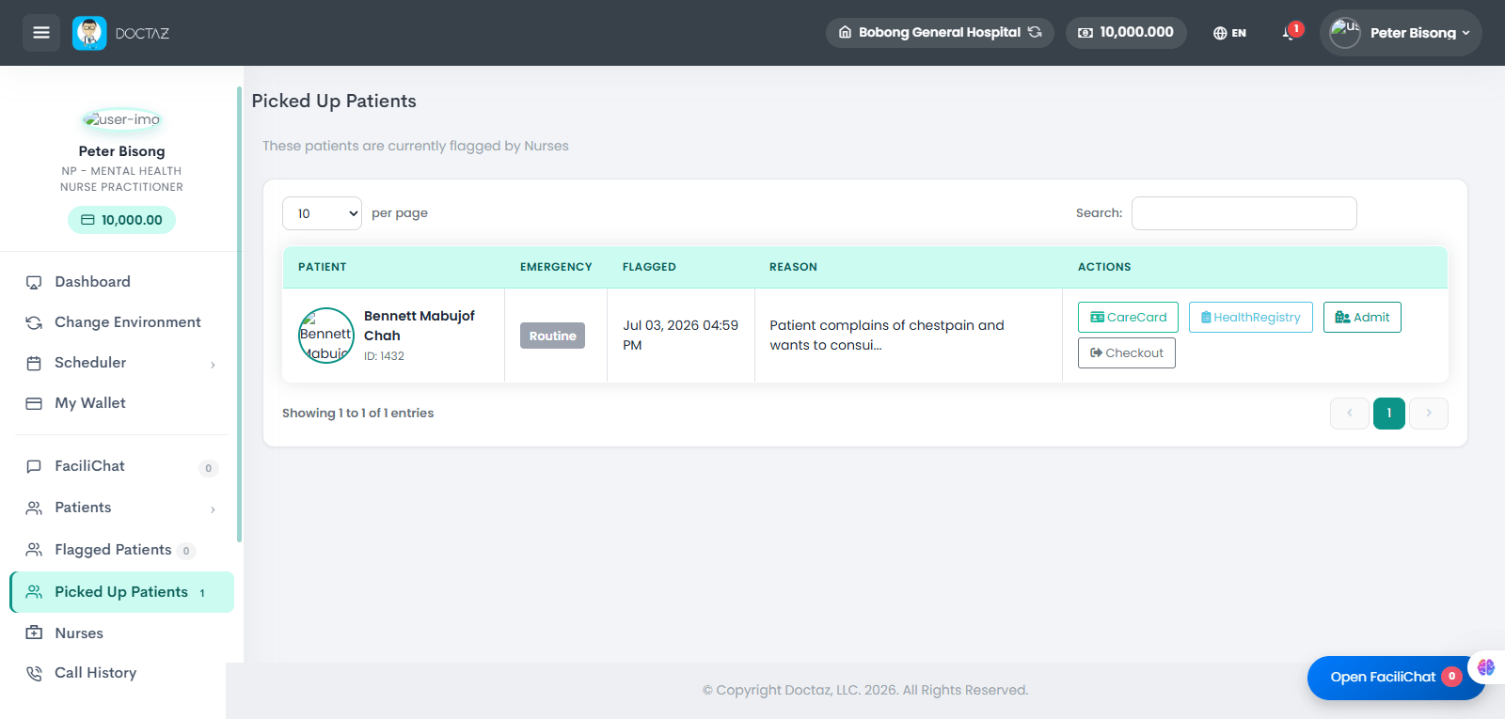The width and height of the screenshot is (1505, 719).
Task: Open the header wallet balance 10,000.000
Action: coord(1126,32)
